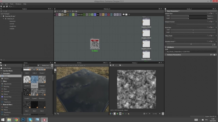Image resolution: width=218 pixels, height=122 pixels.
Task: Open graph settings gear icon
Action: coord(76,11)
